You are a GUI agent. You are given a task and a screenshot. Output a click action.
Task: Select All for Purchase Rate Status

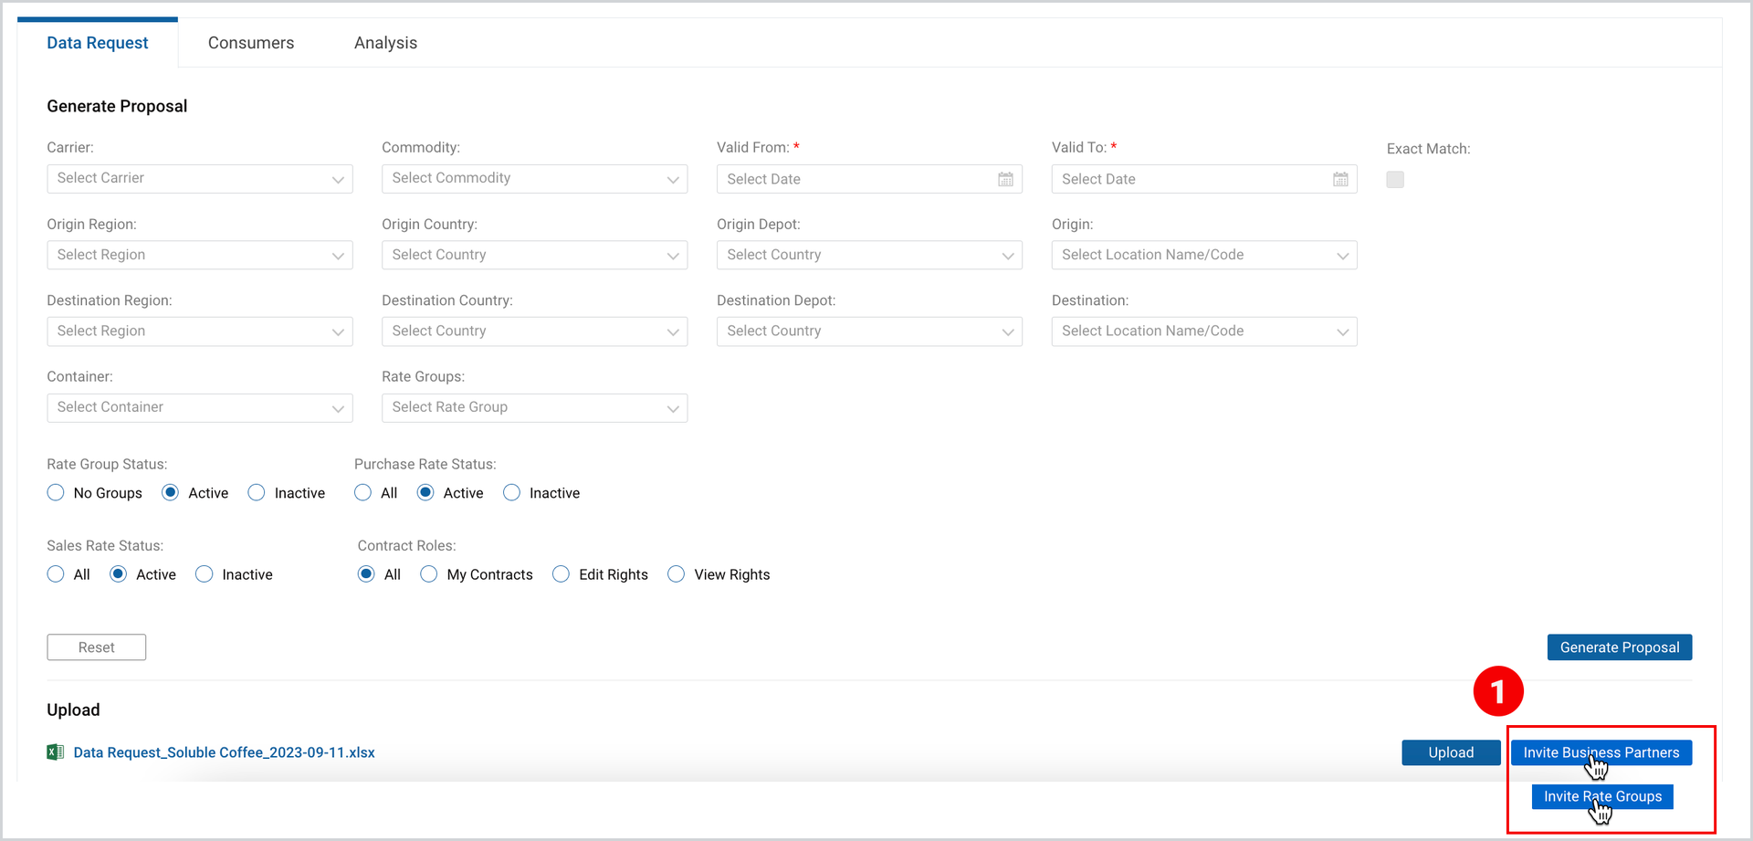click(x=362, y=493)
